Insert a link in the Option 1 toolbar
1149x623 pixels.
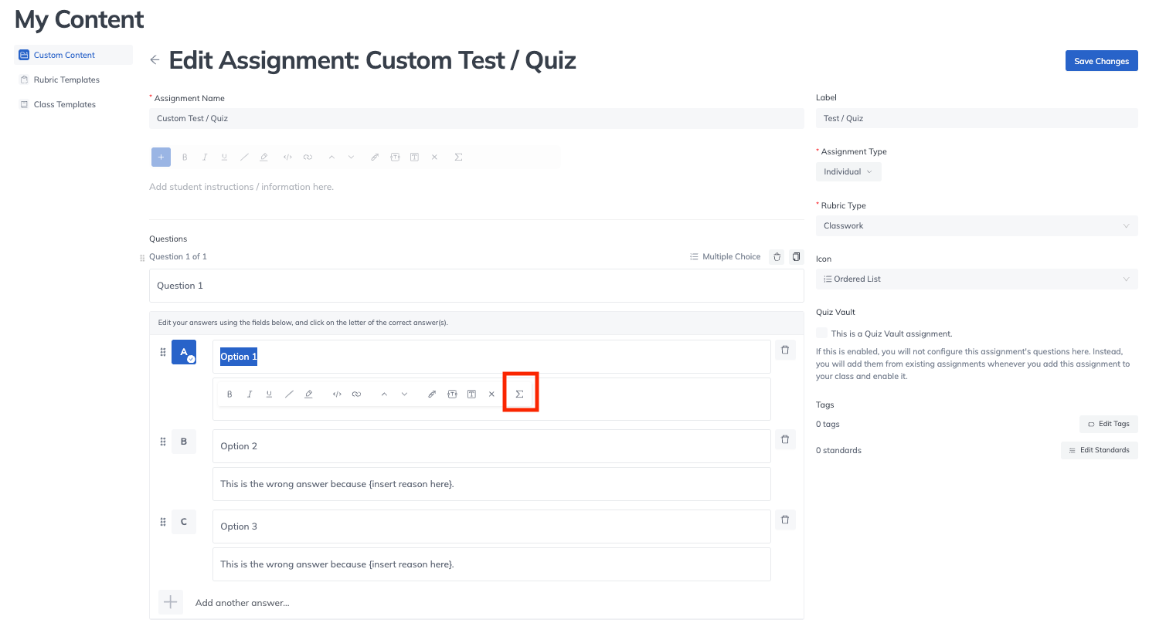click(356, 394)
